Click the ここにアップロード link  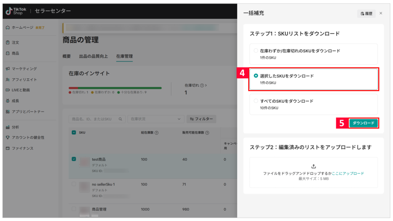coord(348,173)
